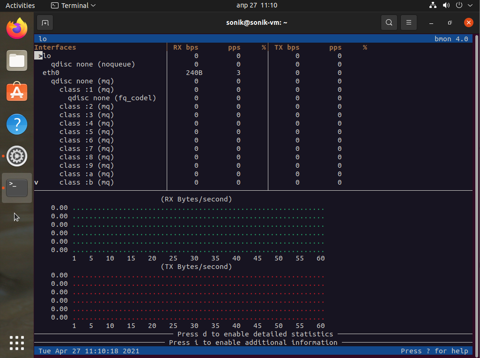
Task: Open the Terminal app menu in top bar
Action: point(73,6)
